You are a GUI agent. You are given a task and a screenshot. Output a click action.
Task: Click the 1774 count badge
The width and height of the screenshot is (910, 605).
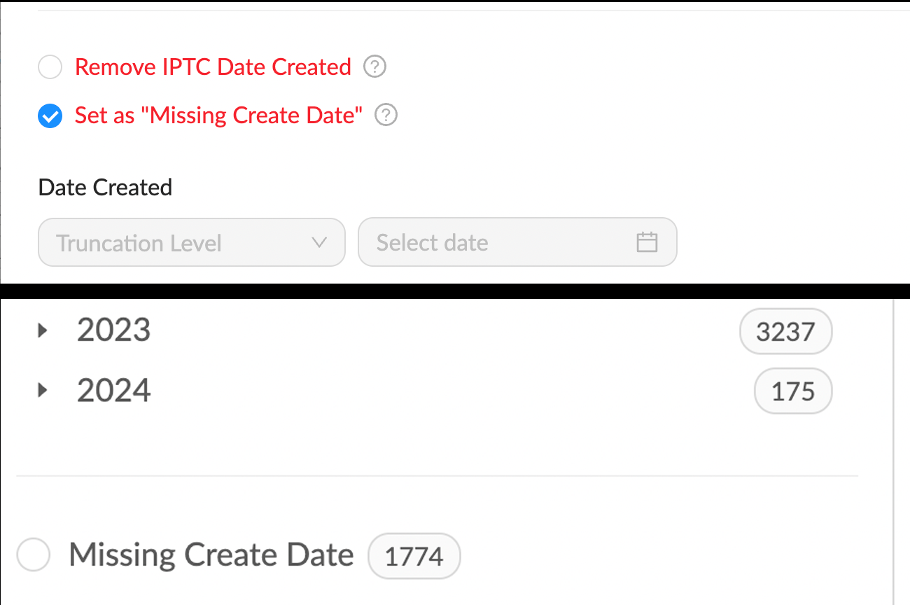tap(414, 557)
